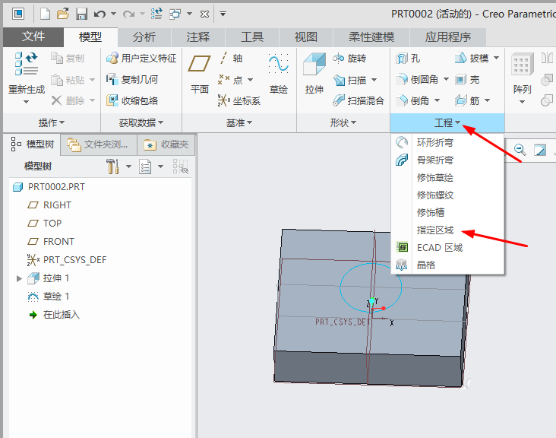
Task: Select the RIGHT datum plane in tree
Action: tap(49, 205)
